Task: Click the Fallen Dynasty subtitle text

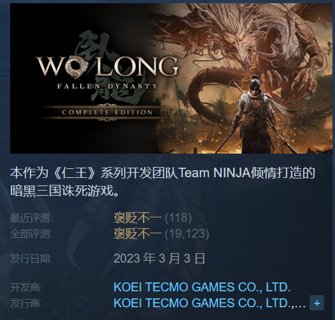Action: [x=107, y=86]
